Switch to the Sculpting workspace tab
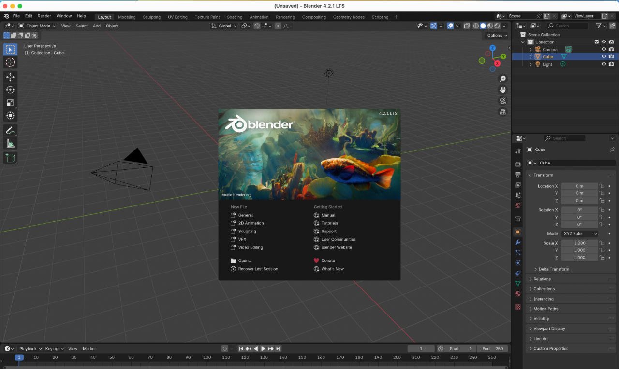Viewport: 619px width, 369px height. click(x=151, y=17)
